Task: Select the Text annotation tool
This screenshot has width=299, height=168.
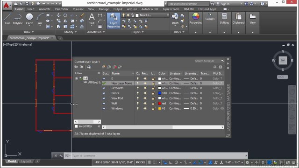Action: 92,19
